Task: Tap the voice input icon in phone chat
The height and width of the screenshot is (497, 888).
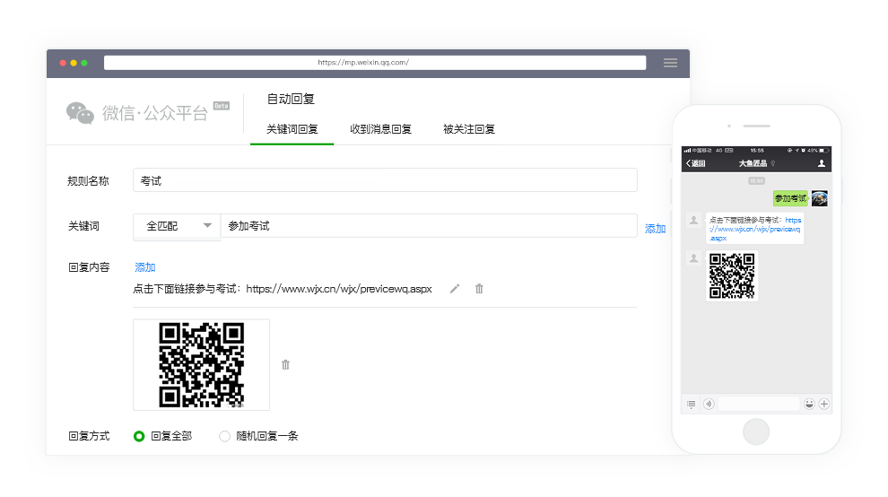Action: pyautogui.click(x=709, y=404)
